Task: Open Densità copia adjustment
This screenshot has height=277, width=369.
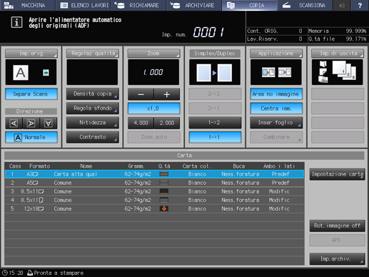Action: point(93,94)
